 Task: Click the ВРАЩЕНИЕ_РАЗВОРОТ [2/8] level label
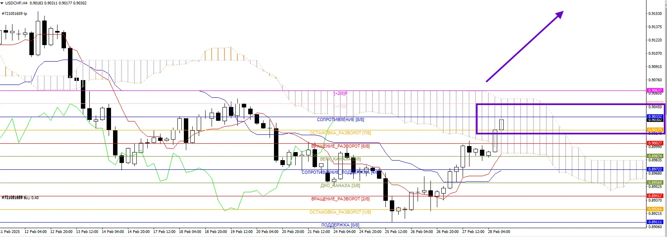click(340, 199)
